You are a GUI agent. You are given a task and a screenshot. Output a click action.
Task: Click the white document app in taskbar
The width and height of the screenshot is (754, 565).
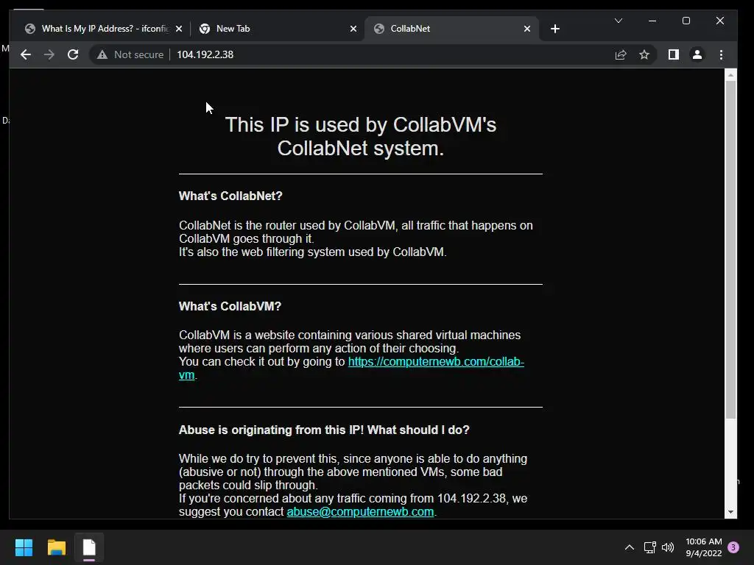click(89, 547)
